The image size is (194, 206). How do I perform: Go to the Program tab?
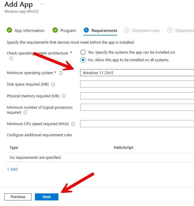(68, 30)
